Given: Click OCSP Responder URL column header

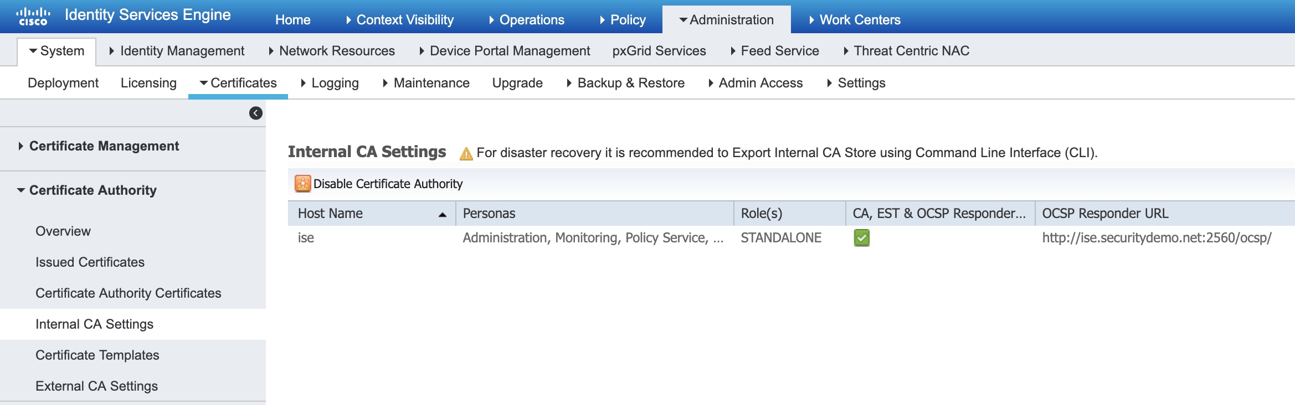Looking at the screenshot, I should pos(1165,214).
